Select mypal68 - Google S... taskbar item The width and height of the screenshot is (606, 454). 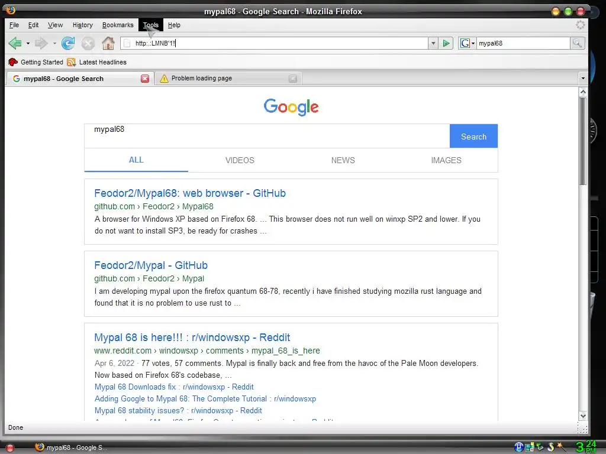coord(71,447)
